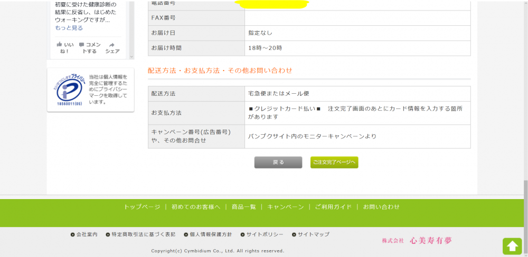Go to 商品一覧 in the footer menu
Image resolution: width=528 pixels, height=257 pixels.
click(243, 207)
